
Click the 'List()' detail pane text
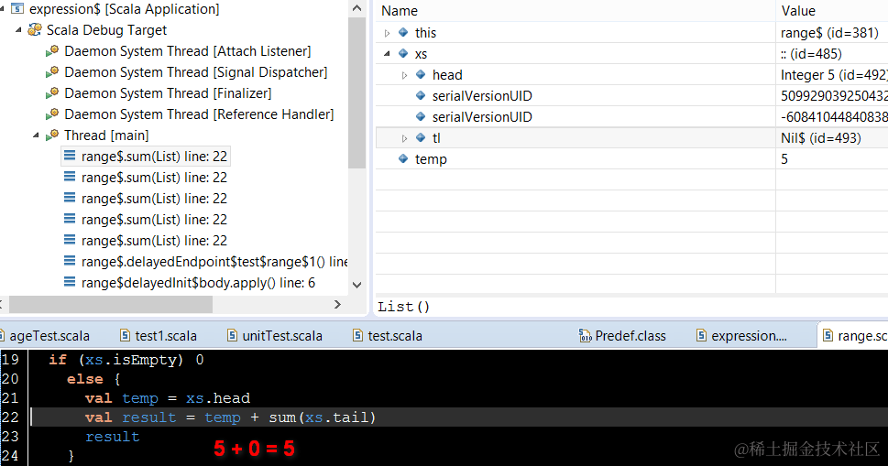tap(404, 307)
